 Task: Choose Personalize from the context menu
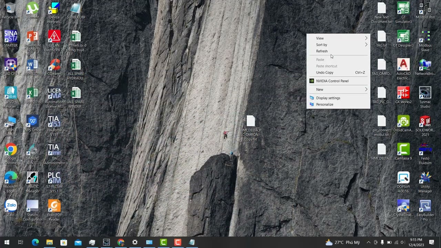click(x=338, y=104)
